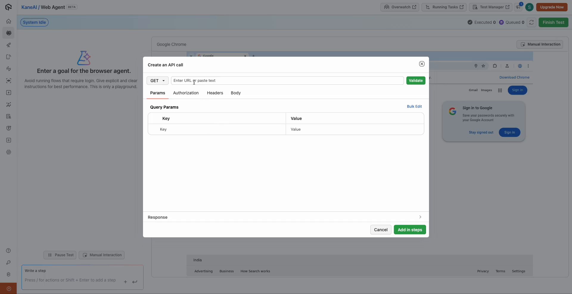Click the sparkles AI icon in sidebar

[9, 104]
